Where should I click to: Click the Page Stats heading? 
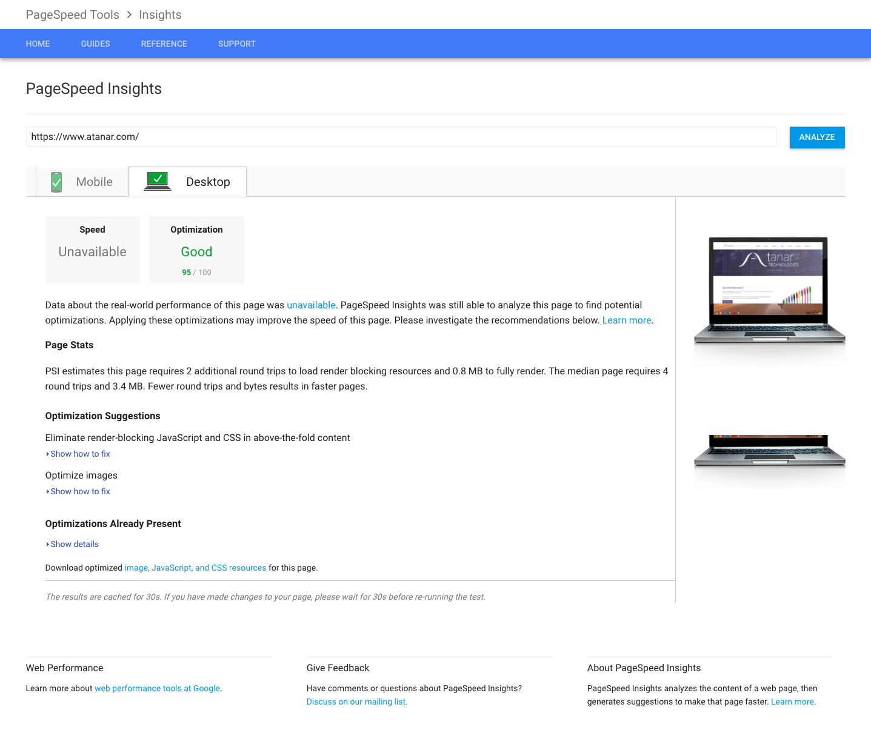69,345
